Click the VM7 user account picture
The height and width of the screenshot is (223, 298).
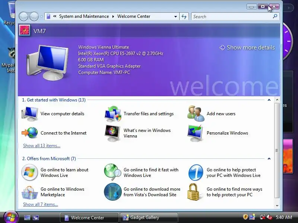coord(25,30)
